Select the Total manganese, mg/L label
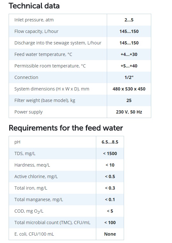 point(39,200)
